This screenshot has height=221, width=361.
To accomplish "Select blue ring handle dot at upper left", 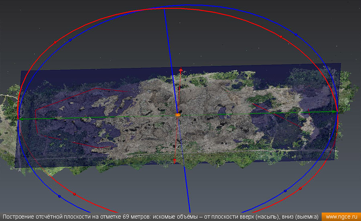I will coord(70,40).
